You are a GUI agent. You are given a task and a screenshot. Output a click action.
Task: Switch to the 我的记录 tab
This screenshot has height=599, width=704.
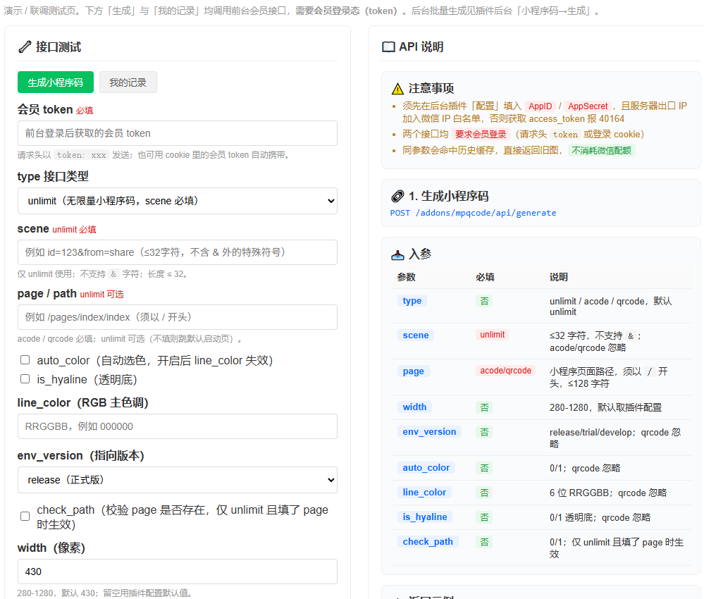coord(128,82)
